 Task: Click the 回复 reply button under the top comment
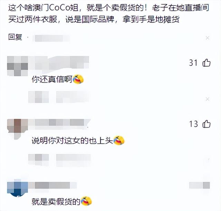tap(15, 37)
